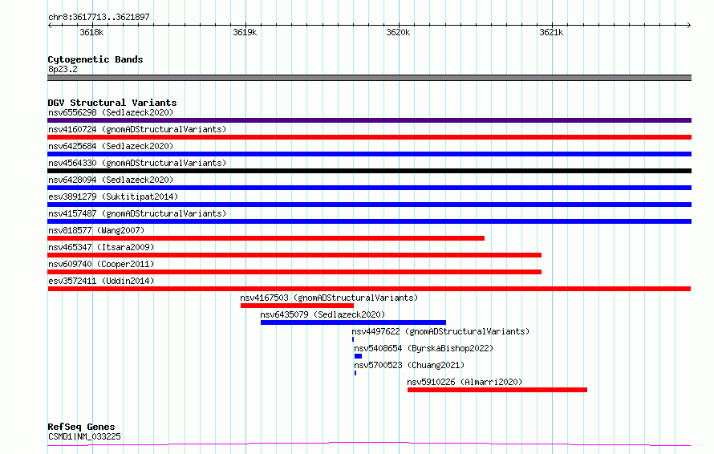
Task: Open nsv6435079 (Sedlazeck2020) label
Action: (x=323, y=314)
